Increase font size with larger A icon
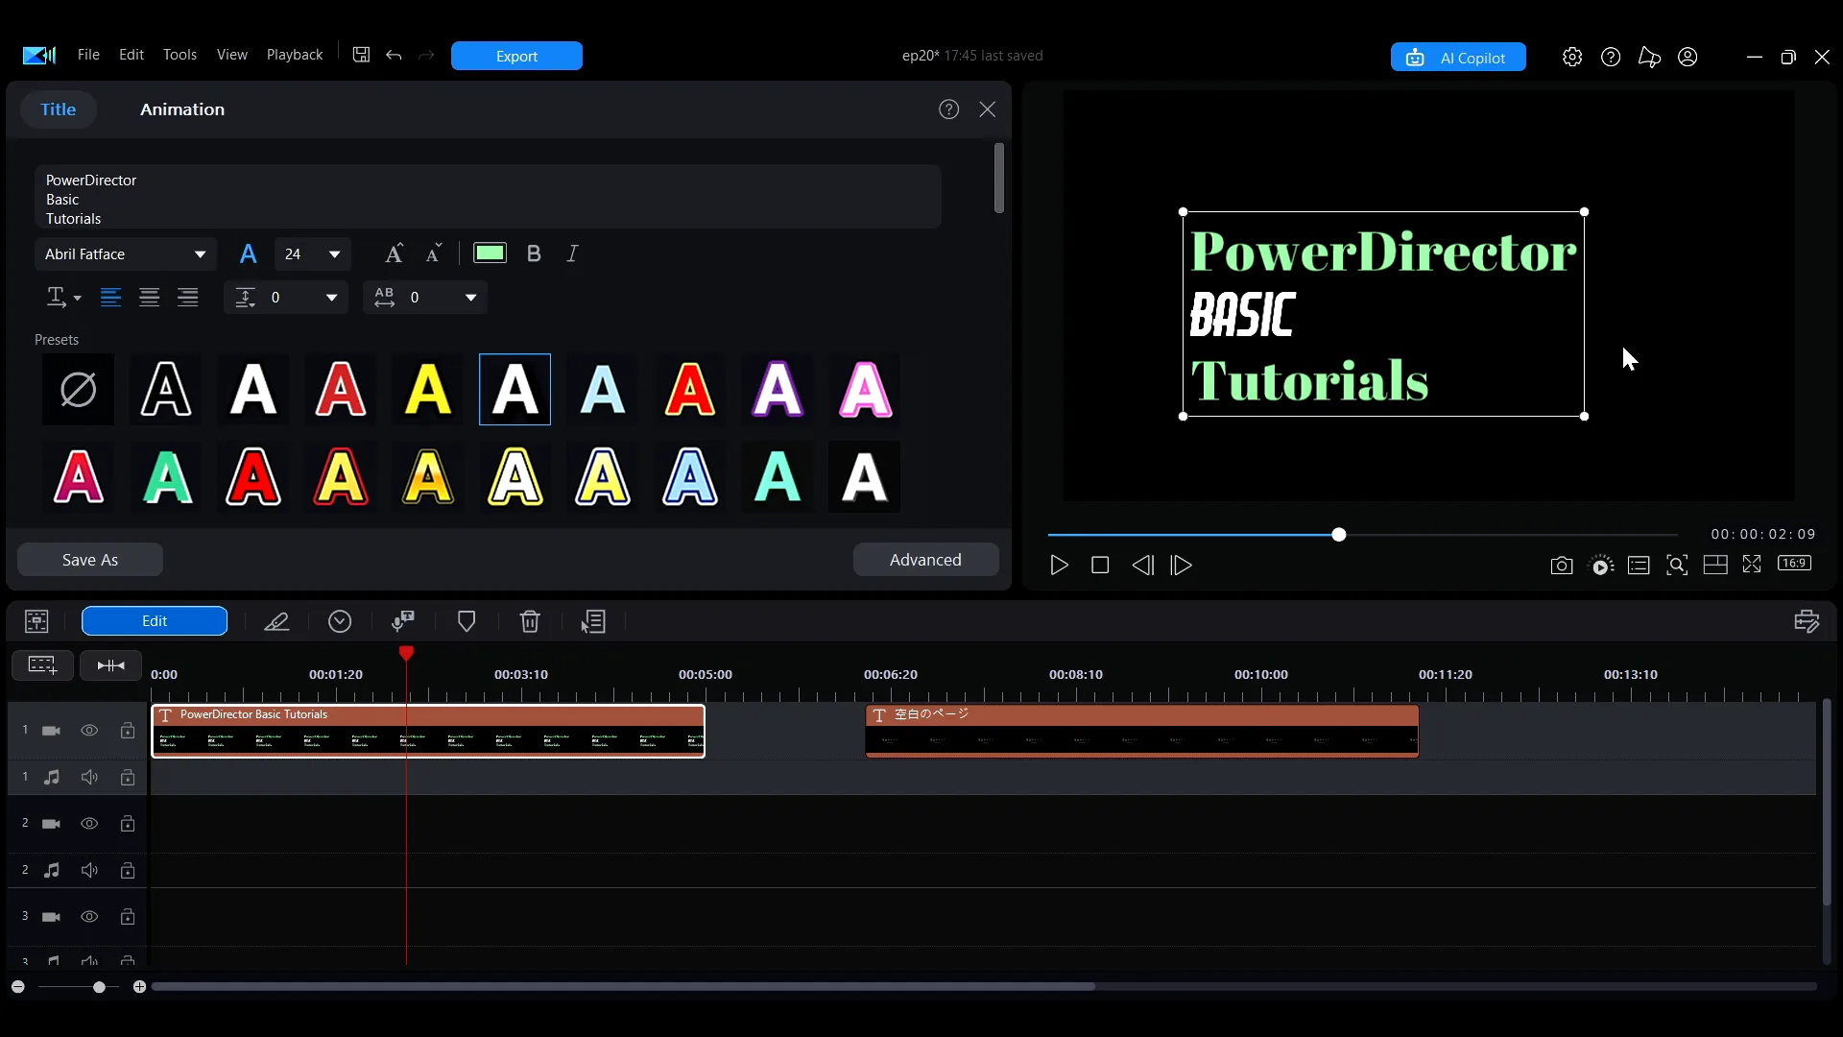1843x1037 pixels. [x=394, y=253]
